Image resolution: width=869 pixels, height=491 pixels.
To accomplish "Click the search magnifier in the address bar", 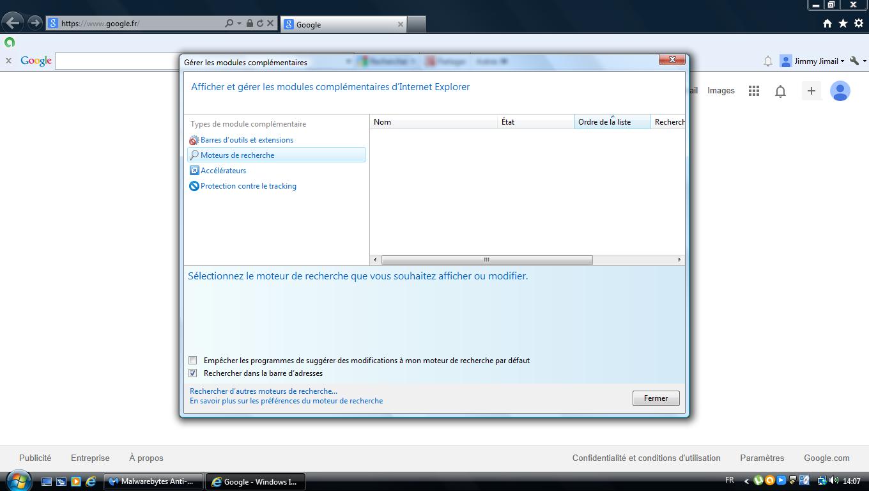I will point(229,24).
